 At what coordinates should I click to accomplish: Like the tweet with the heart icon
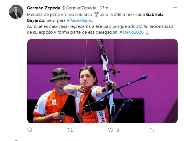(111, 130)
